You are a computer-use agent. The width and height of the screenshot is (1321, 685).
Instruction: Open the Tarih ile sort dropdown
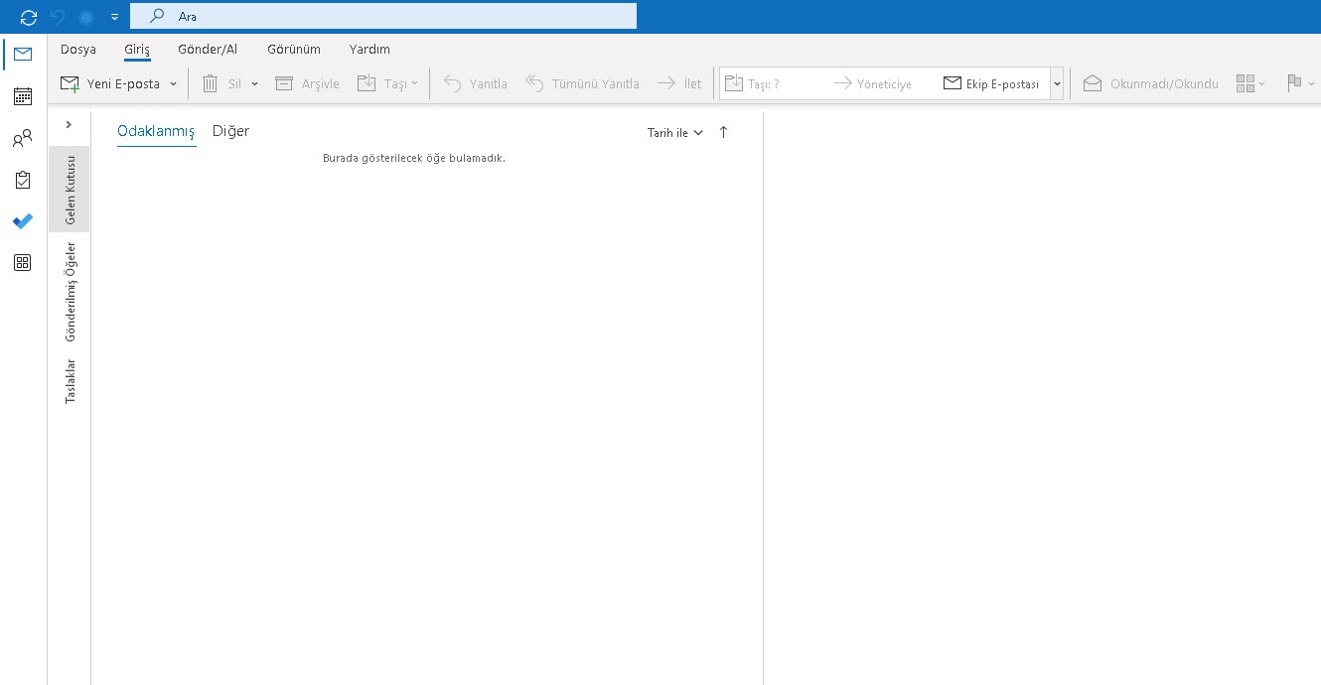[675, 133]
